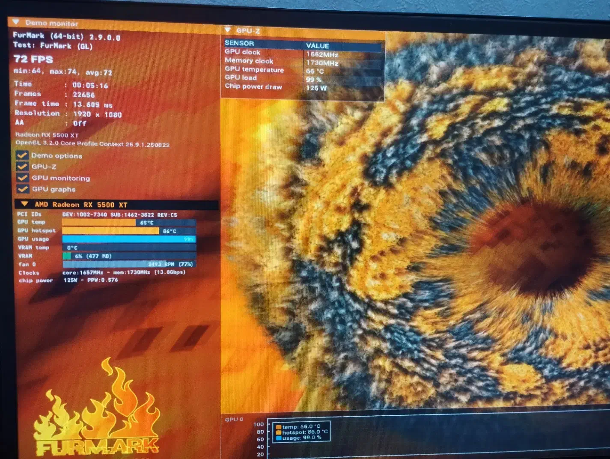Click the fan 0 bar showing 2493 RPM
The width and height of the screenshot is (610, 459).
129,264
